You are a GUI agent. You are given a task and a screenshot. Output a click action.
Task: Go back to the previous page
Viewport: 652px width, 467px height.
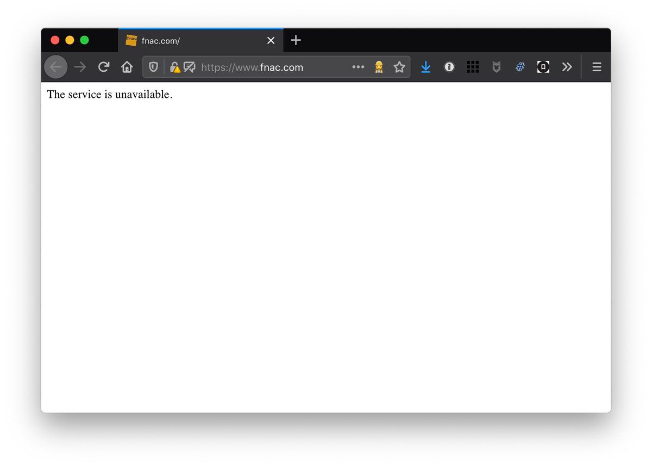(x=56, y=67)
